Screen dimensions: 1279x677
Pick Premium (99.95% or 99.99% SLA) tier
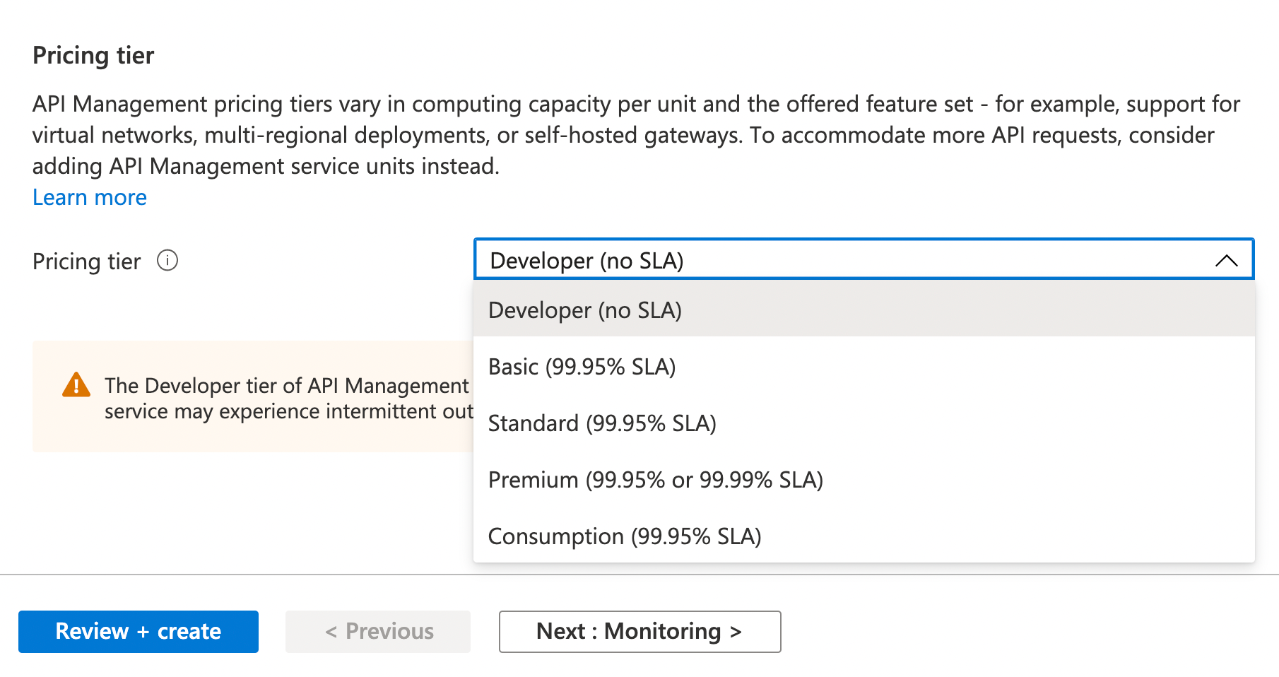(x=655, y=479)
